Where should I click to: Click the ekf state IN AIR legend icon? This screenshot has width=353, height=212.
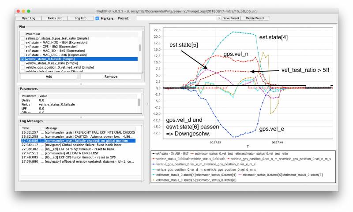(x=153, y=153)
